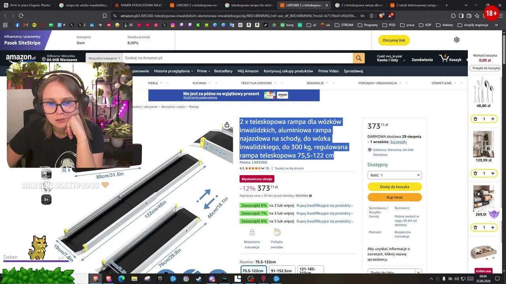Select the 91-152.5cm size option

point(282,271)
